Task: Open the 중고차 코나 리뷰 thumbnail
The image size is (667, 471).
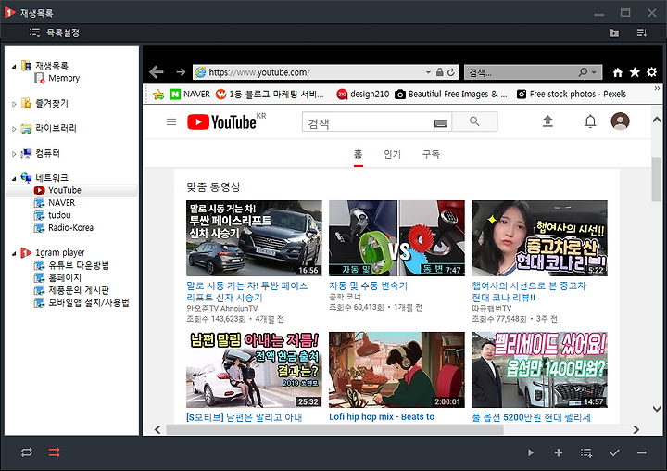Action: (539, 238)
